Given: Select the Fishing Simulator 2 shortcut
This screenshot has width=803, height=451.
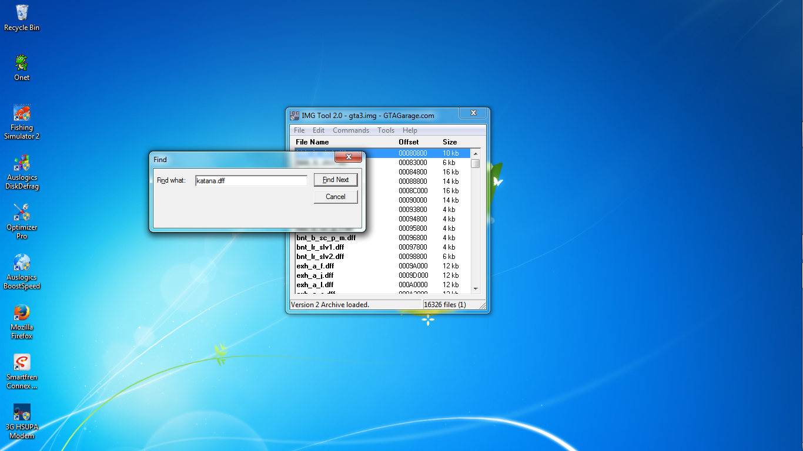Looking at the screenshot, I should point(22,122).
